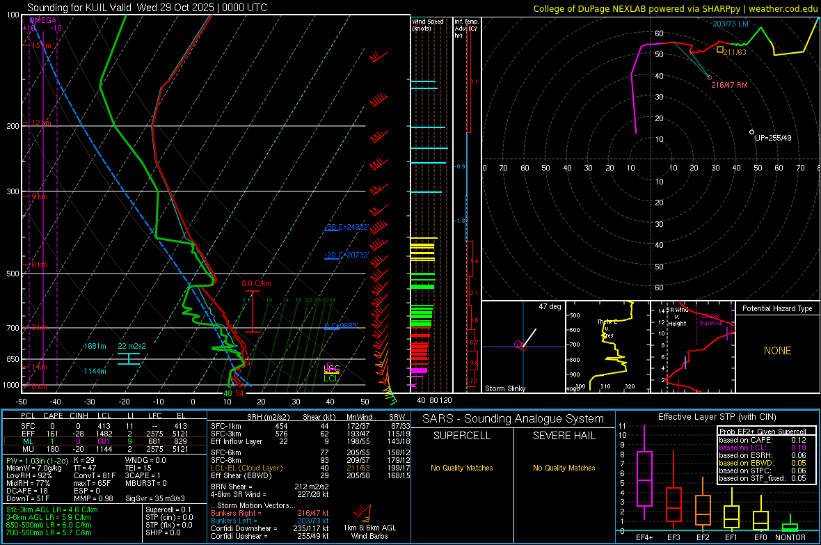
Task: Click the OMEGA label on the skew-T
Action: [43, 20]
